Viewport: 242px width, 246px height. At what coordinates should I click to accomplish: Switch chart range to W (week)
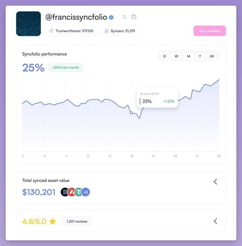coord(177,56)
